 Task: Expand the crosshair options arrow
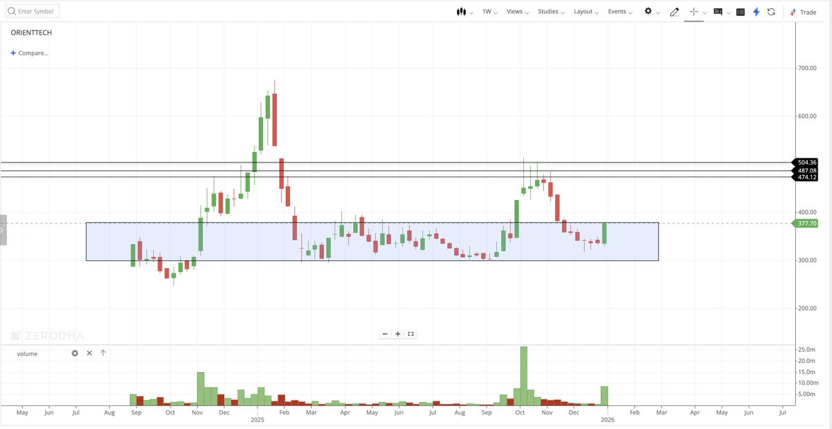[x=704, y=12]
